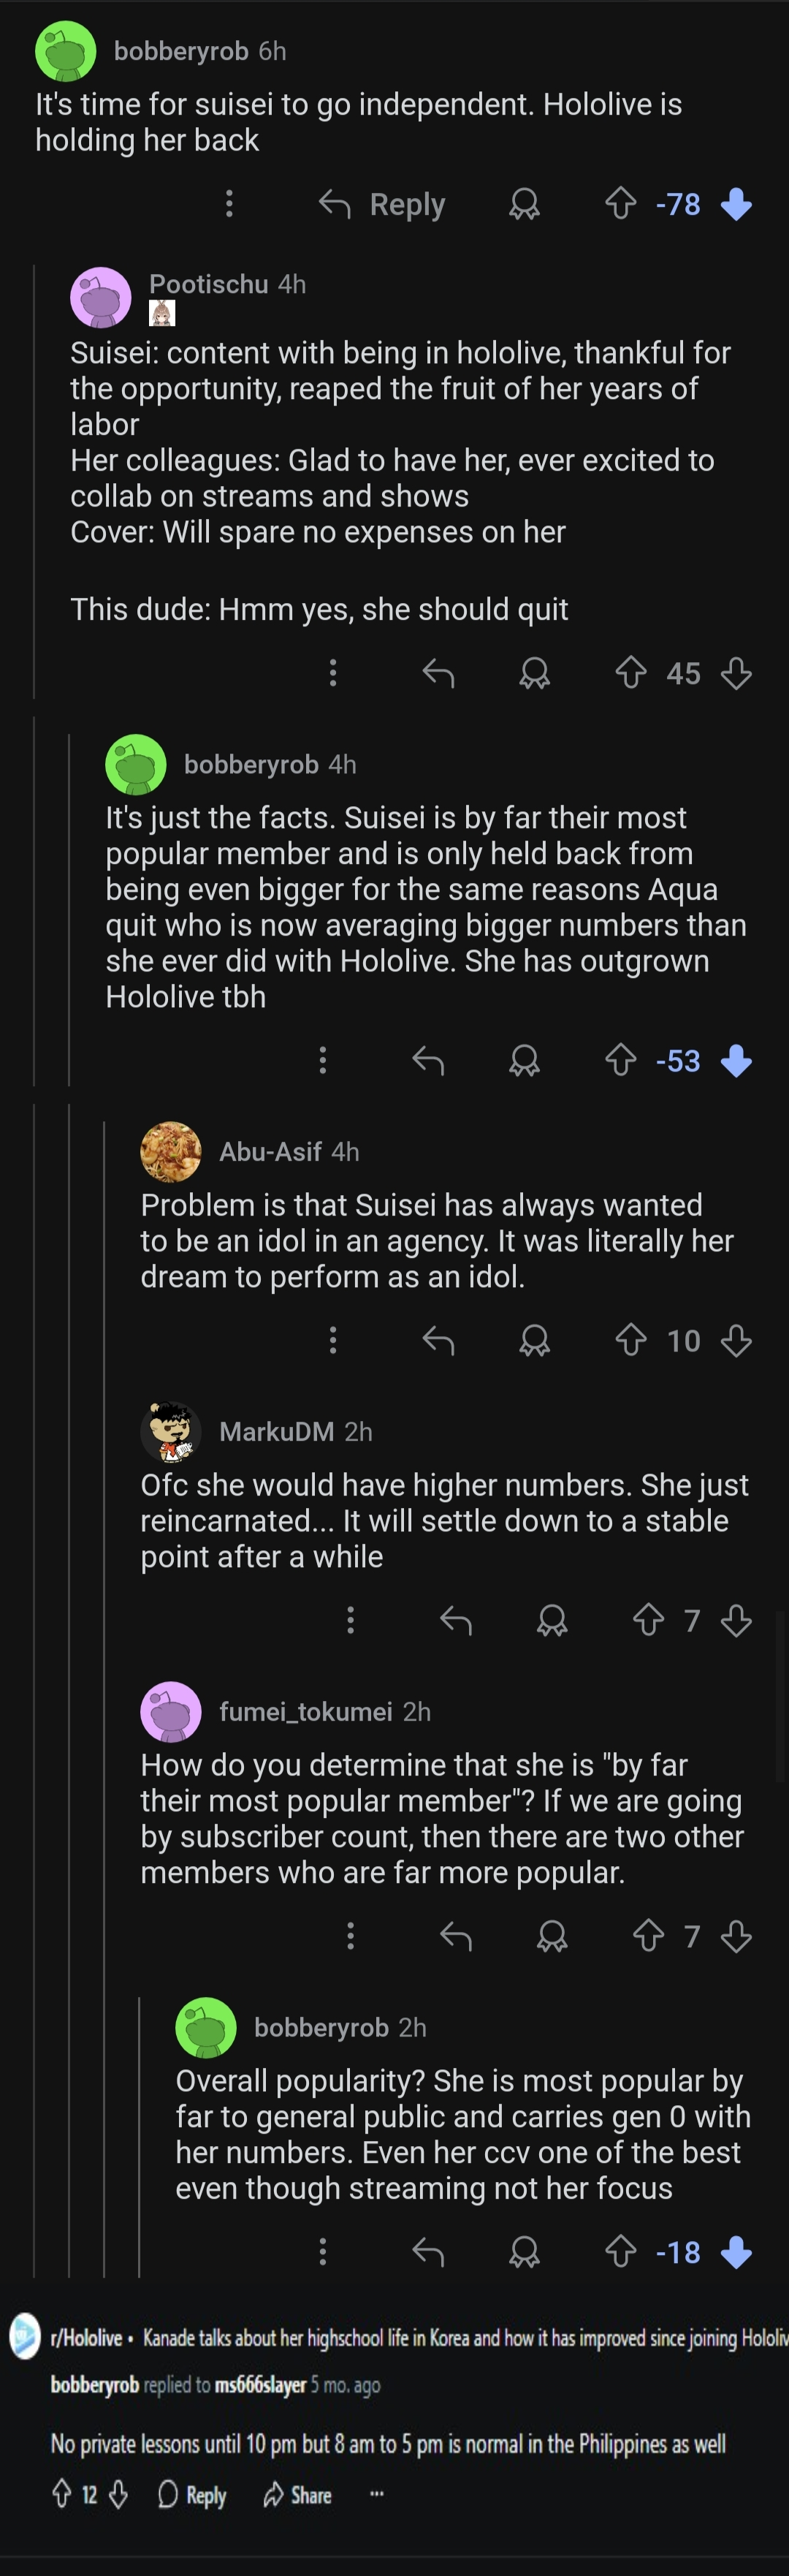Screen dimensions: 789x2576
Task: Open the ms666slayer username link
Action: [261, 2384]
